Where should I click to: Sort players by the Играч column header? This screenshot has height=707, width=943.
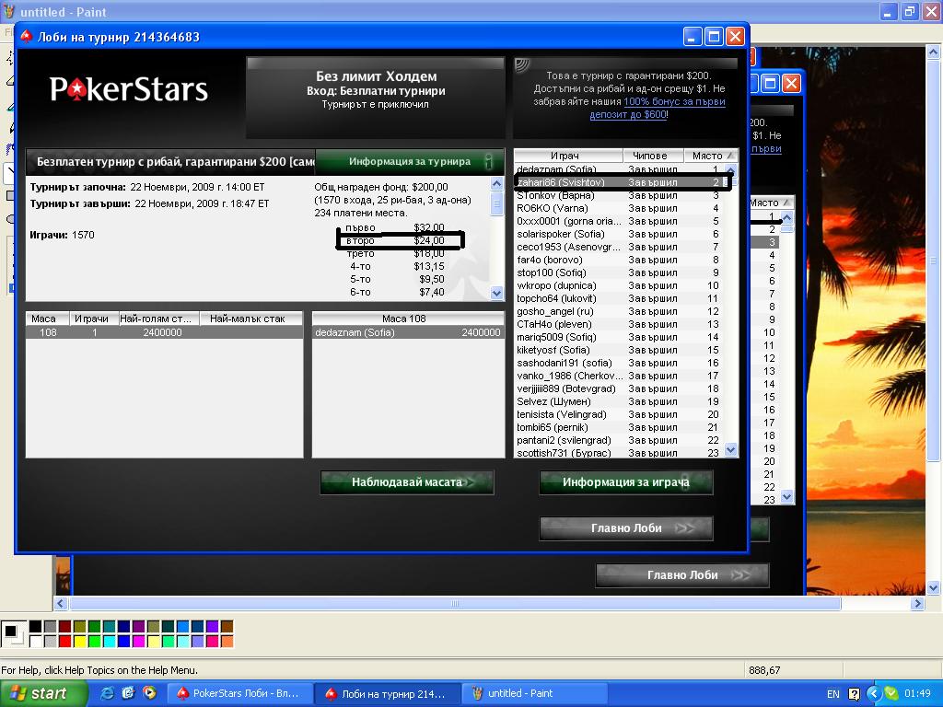coord(568,156)
